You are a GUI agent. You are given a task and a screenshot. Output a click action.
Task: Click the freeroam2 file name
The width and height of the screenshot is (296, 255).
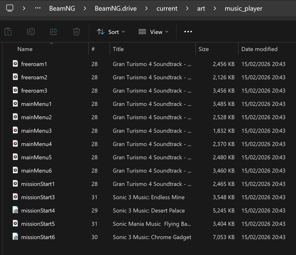(34, 77)
